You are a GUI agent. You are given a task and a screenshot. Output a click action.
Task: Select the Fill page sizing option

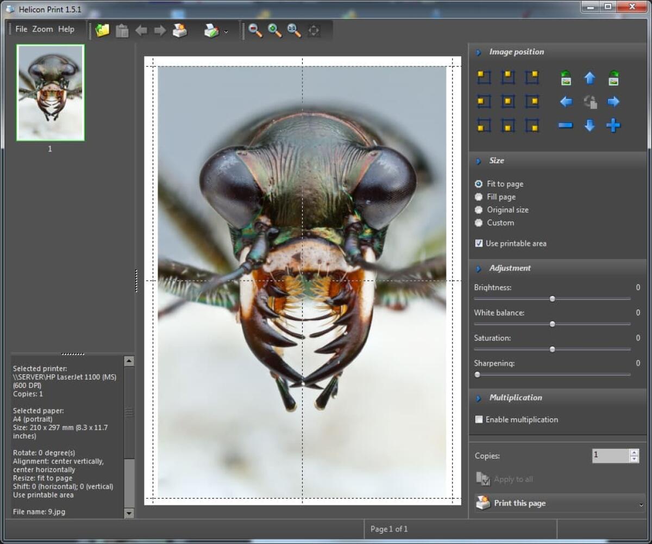pyautogui.click(x=479, y=196)
